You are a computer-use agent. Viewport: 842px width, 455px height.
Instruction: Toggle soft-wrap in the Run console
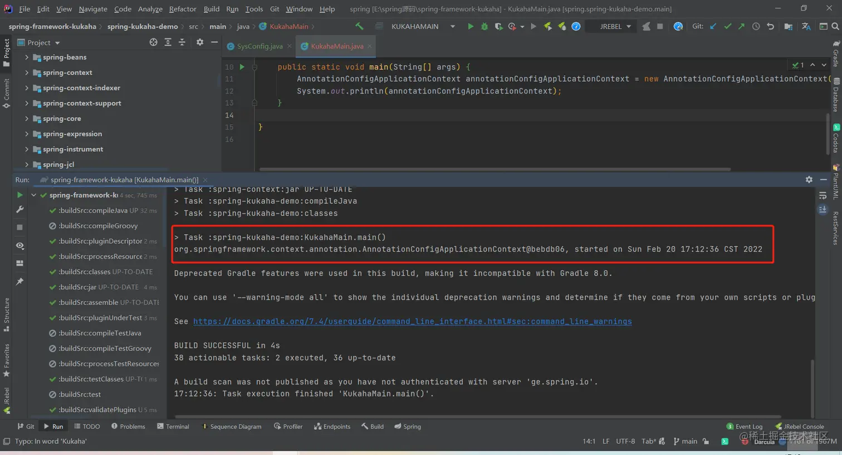click(x=823, y=196)
